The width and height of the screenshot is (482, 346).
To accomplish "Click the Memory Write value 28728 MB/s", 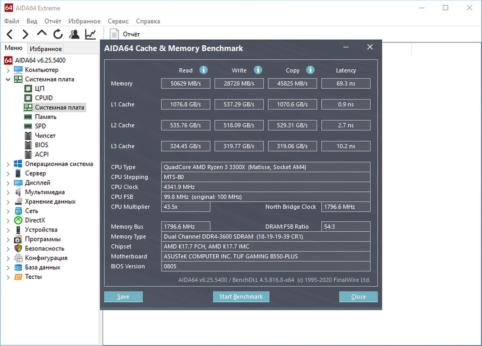I will 239,83.
